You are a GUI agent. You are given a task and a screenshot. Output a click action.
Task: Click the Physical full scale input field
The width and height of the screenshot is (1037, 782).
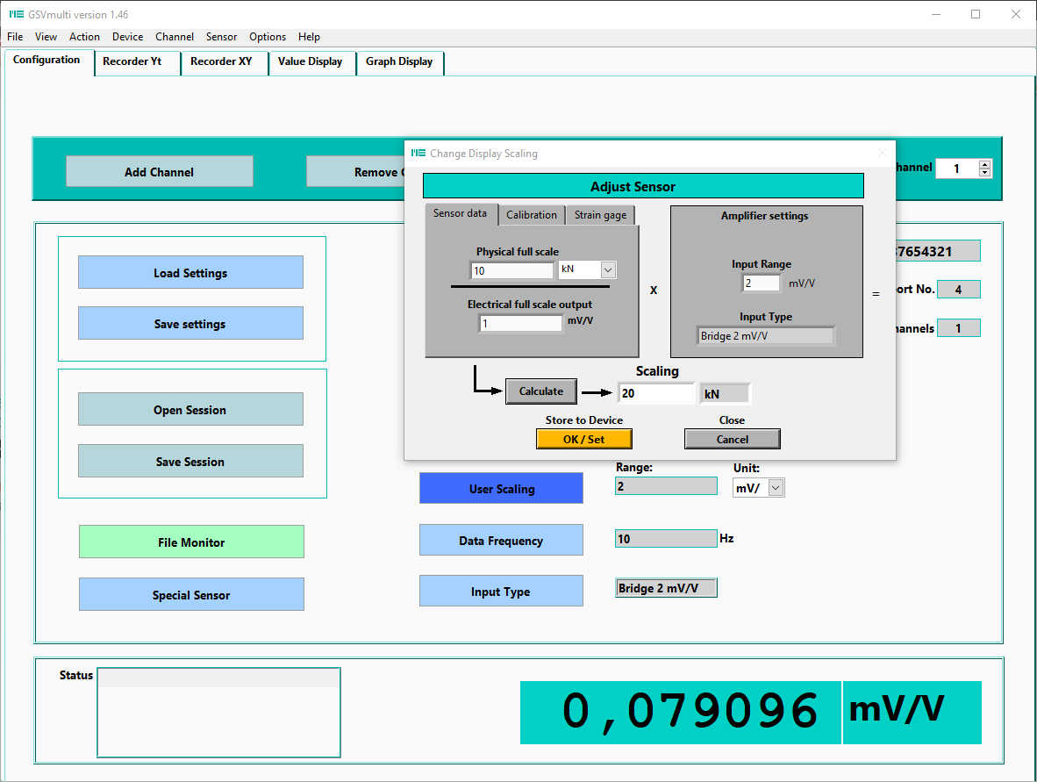(x=511, y=270)
